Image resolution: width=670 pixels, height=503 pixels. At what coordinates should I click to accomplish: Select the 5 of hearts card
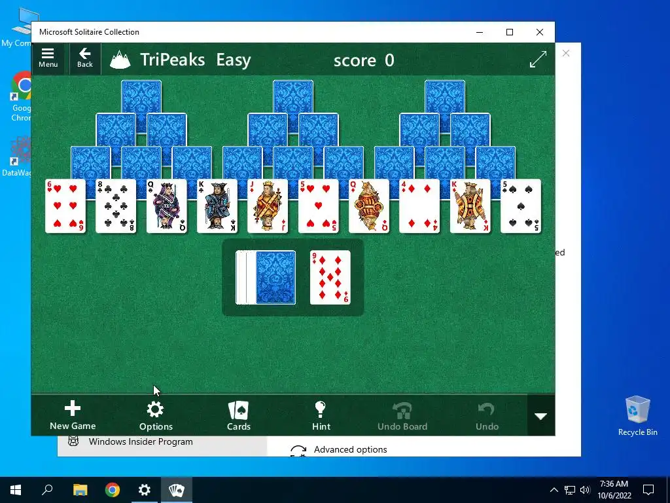click(319, 206)
